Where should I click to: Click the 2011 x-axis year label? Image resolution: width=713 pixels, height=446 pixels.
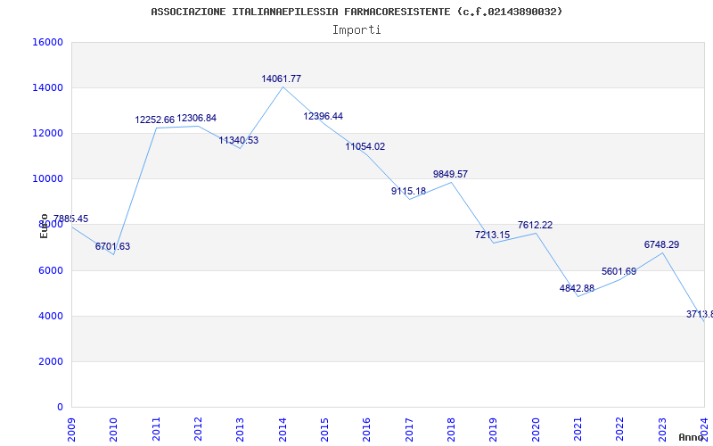point(156,430)
